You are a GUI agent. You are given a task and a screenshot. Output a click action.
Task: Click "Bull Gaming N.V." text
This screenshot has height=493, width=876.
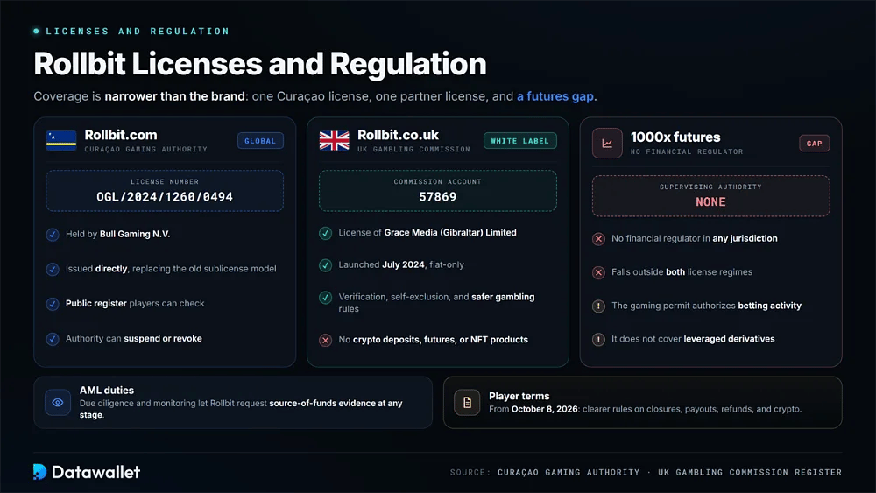click(x=135, y=234)
